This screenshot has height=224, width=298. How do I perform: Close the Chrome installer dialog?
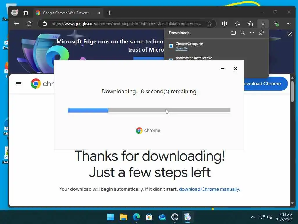pos(235,69)
